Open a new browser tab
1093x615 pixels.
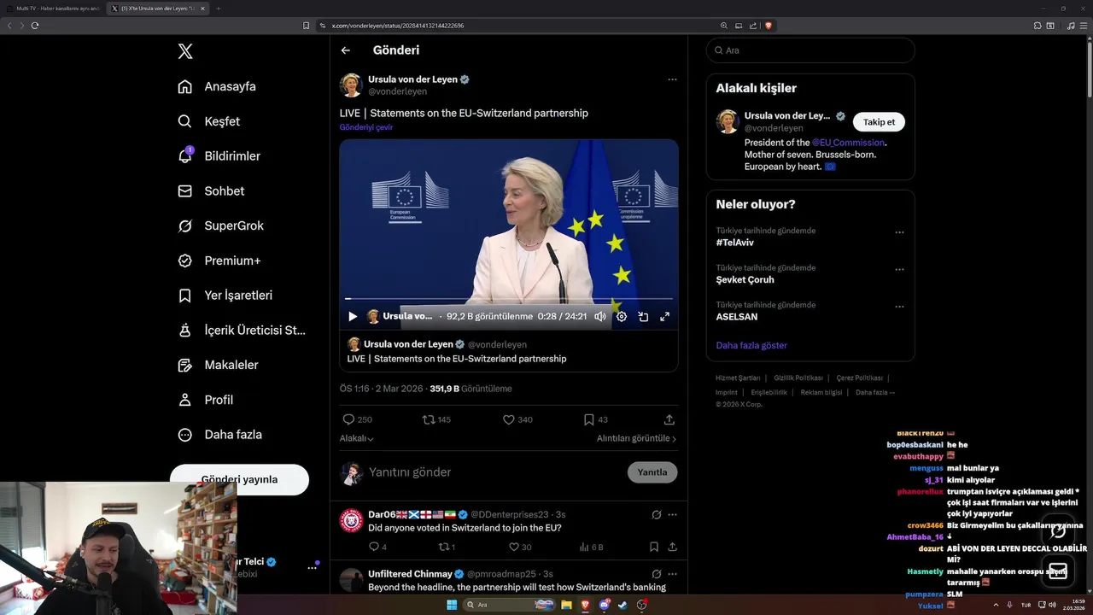(218, 9)
